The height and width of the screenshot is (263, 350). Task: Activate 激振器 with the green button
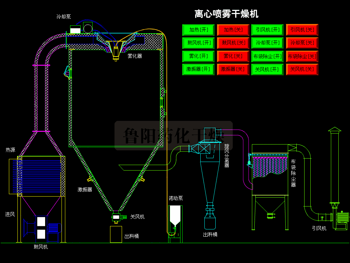pyautogui.click(x=198, y=69)
